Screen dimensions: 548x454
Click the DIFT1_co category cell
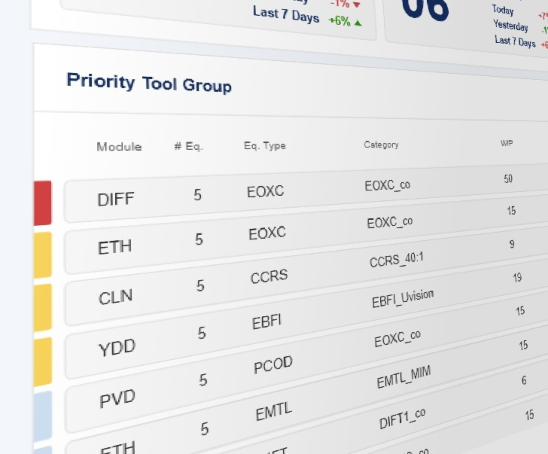tap(402, 418)
